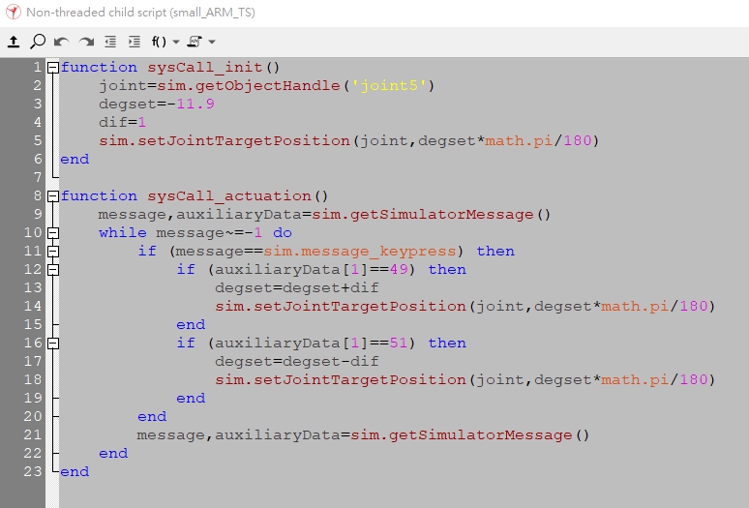The height and width of the screenshot is (508, 749).
Task: Collapse the auxiliaryData==51 if block
Action: [x=53, y=344]
